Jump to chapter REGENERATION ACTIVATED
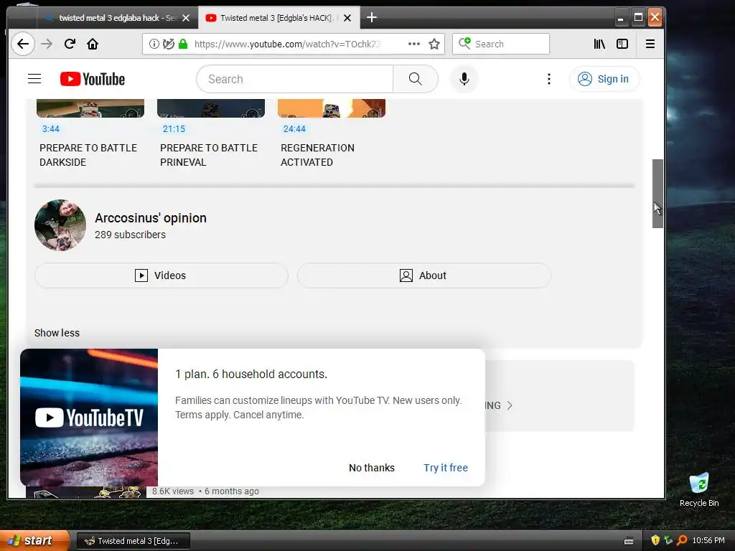This screenshot has width=735, height=551. (317, 155)
